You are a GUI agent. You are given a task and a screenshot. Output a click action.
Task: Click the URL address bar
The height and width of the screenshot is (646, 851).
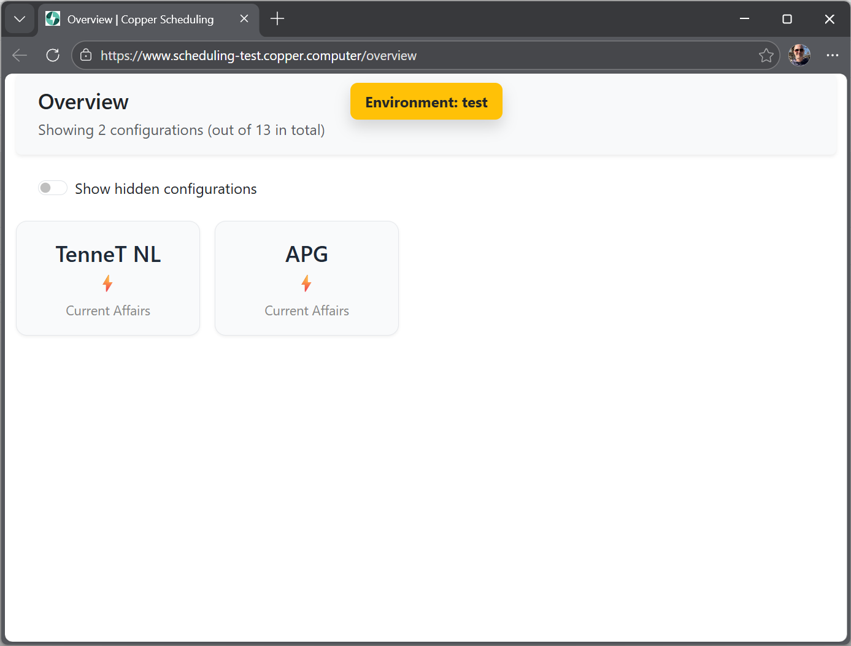click(426, 55)
